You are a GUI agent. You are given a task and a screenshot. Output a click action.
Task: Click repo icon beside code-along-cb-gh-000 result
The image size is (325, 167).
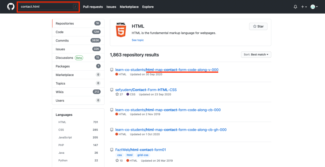point(112,130)
